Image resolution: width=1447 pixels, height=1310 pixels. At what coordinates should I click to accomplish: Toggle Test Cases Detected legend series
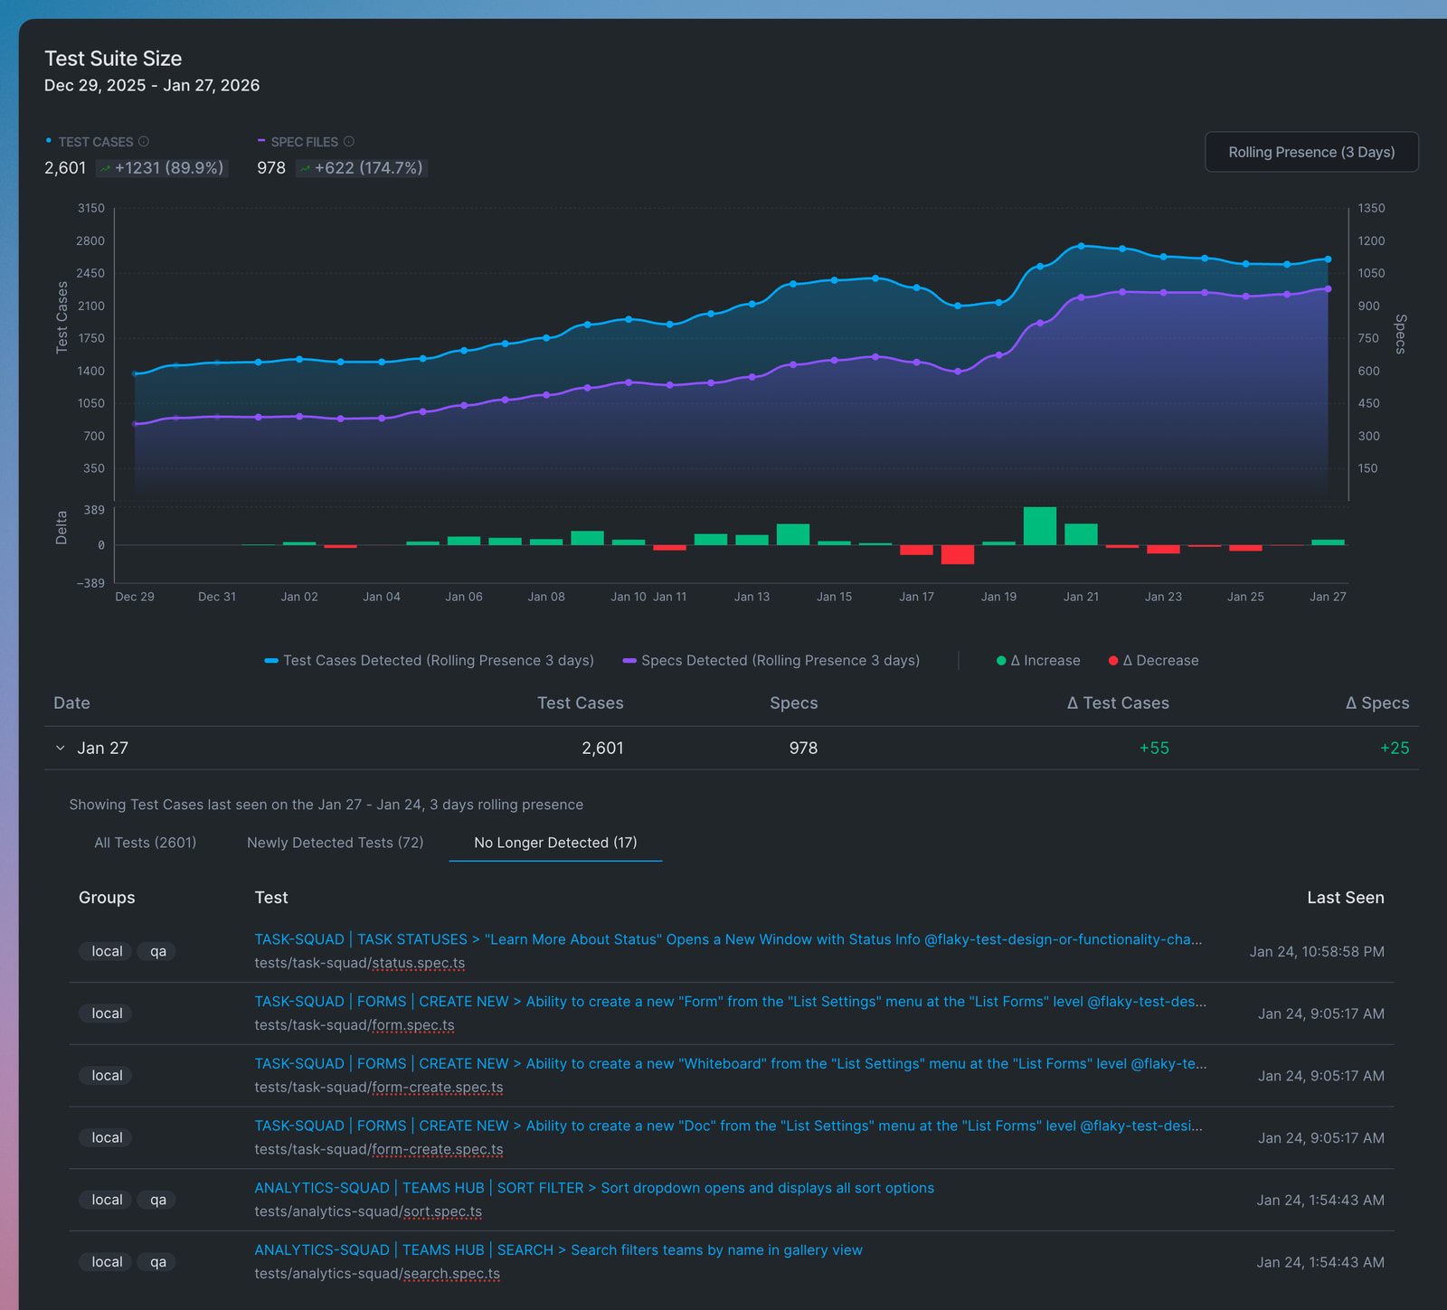tap(429, 661)
